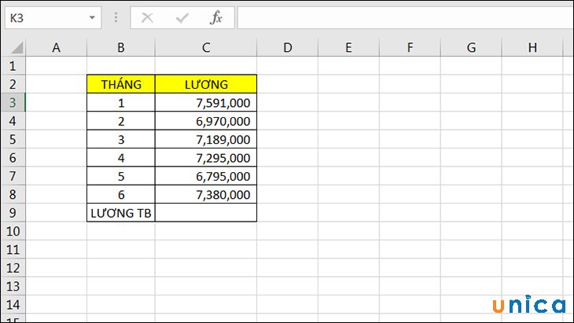
Task: Select row 14 header
Action: pyautogui.click(x=13, y=304)
